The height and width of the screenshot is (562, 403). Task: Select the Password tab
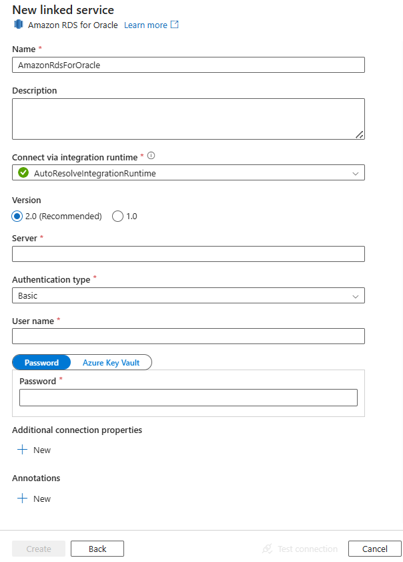[x=41, y=362]
